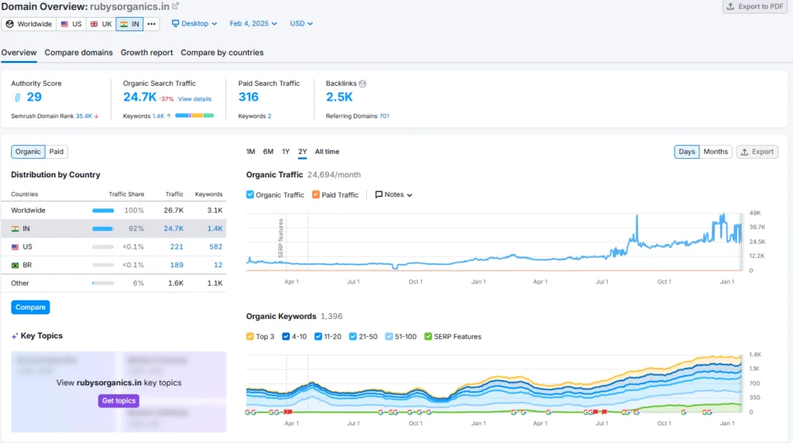The width and height of the screenshot is (793, 443).
Task: Open external link icon beside rubysorganics.in
Action: 176,6
